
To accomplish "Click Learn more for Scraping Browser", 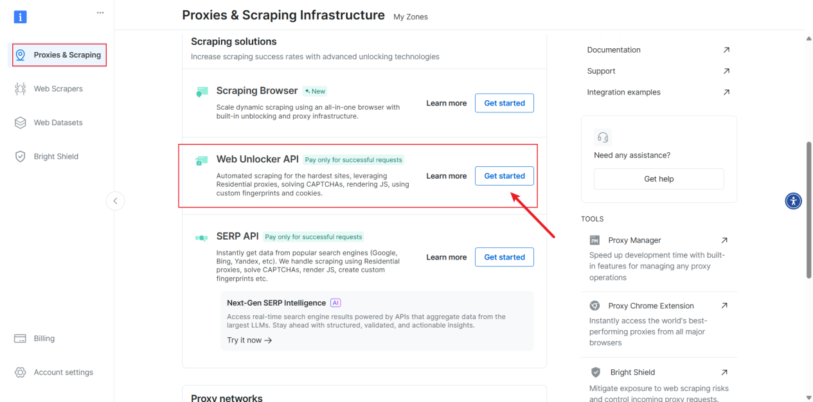I will [x=447, y=103].
